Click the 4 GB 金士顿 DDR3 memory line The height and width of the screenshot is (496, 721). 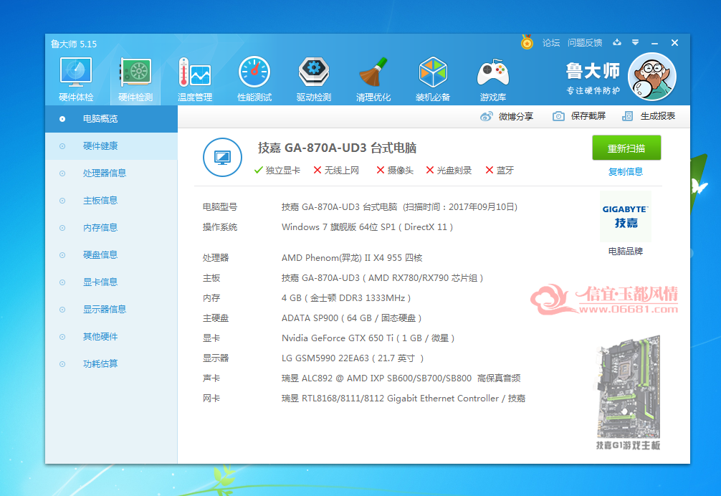345,298
